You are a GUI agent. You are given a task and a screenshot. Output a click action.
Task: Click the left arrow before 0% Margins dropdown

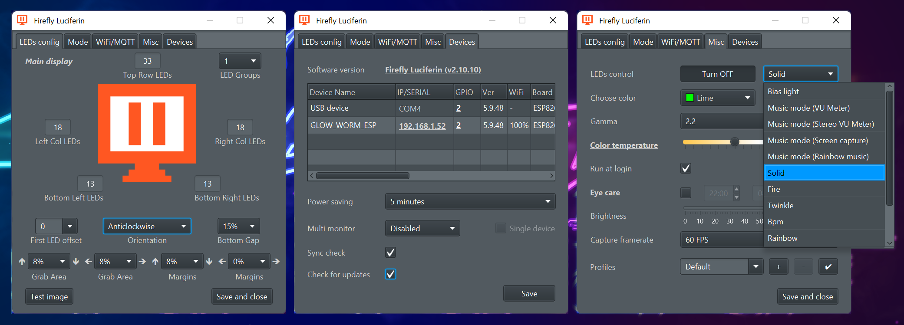point(222,262)
